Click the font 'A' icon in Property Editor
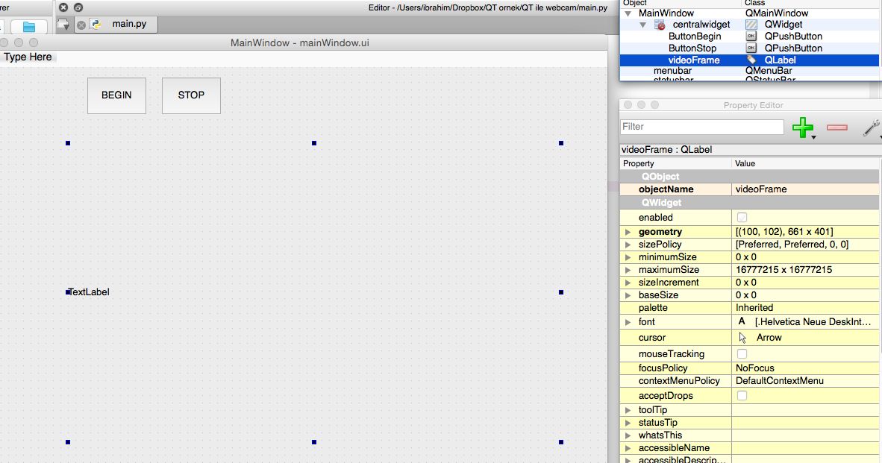This screenshot has width=882, height=463. click(x=741, y=321)
